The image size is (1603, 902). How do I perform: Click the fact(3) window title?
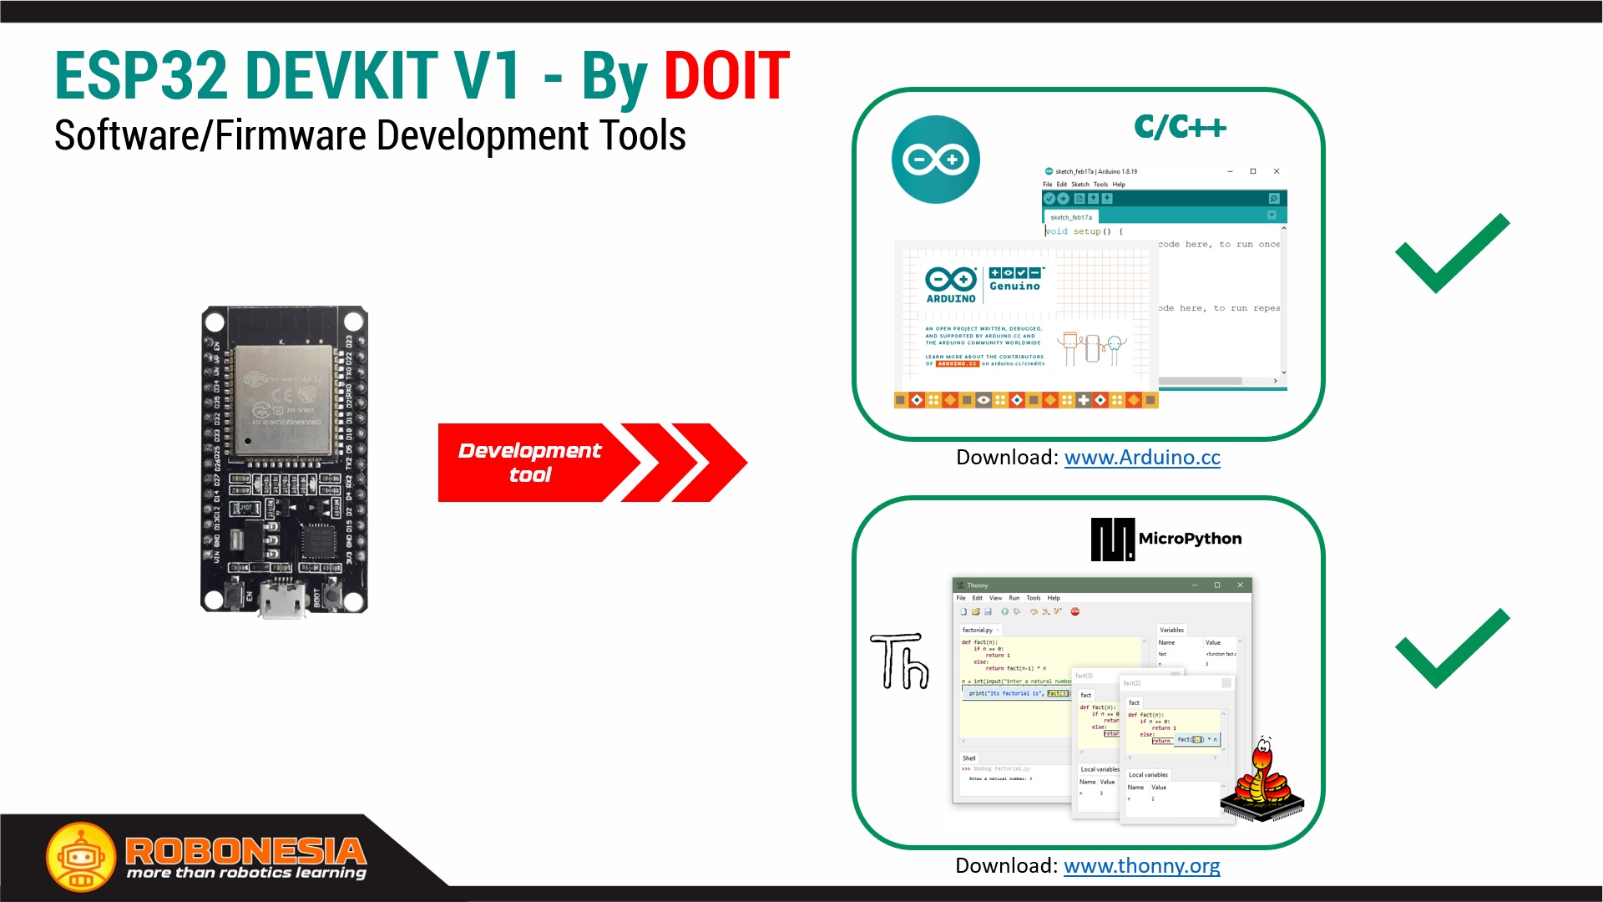point(1084,676)
